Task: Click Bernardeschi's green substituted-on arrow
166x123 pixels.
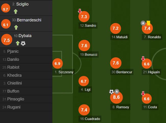Action: pyautogui.click(x=16, y=27)
